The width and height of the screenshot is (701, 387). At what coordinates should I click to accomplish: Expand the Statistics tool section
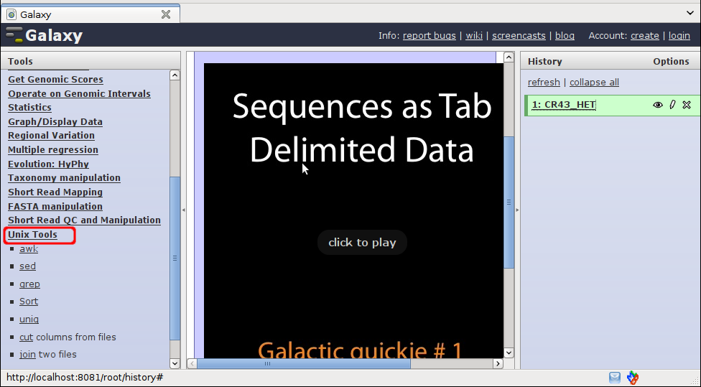coord(29,108)
